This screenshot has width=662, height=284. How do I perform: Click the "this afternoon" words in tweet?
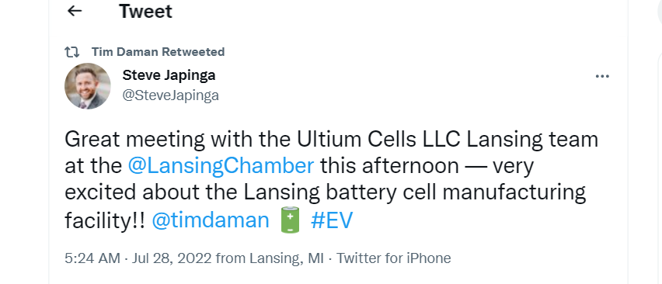pyautogui.click(x=389, y=165)
